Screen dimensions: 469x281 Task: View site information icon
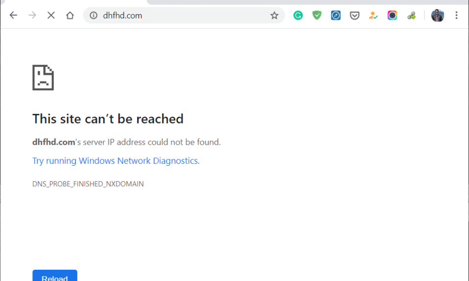pyautogui.click(x=94, y=15)
